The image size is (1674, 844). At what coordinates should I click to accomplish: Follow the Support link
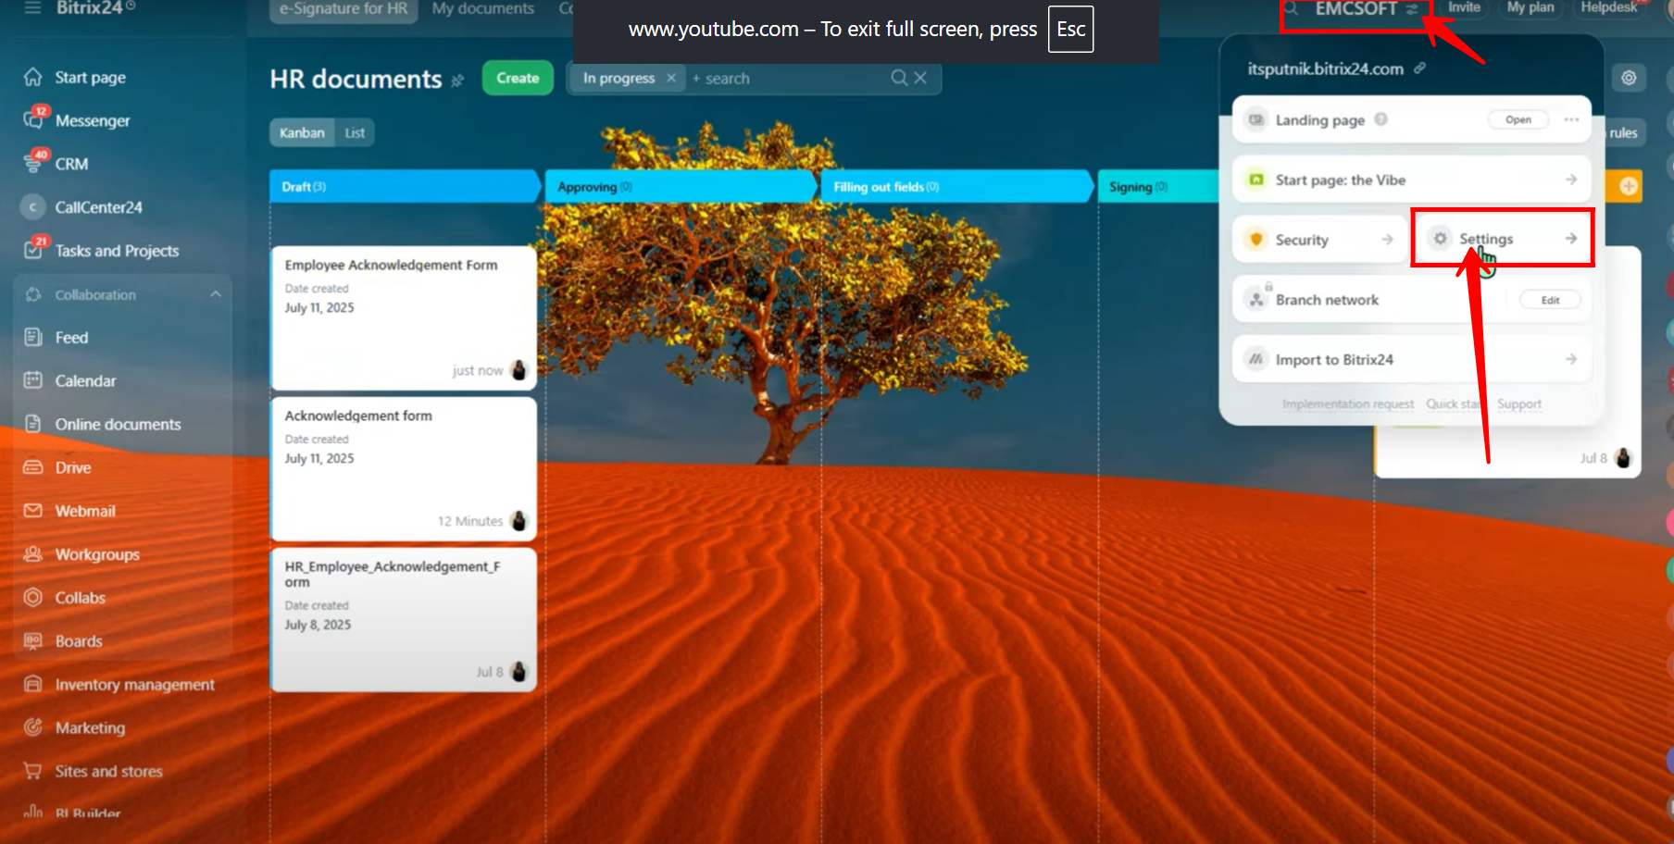click(x=1519, y=404)
